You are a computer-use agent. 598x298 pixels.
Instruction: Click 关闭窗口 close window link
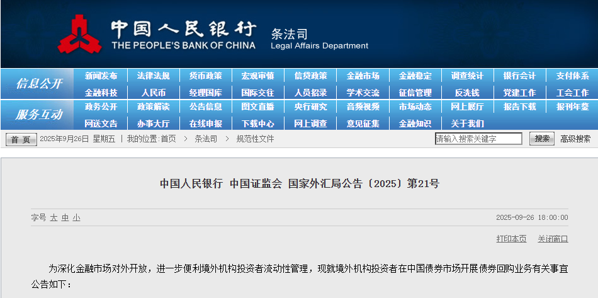click(553, 239)
